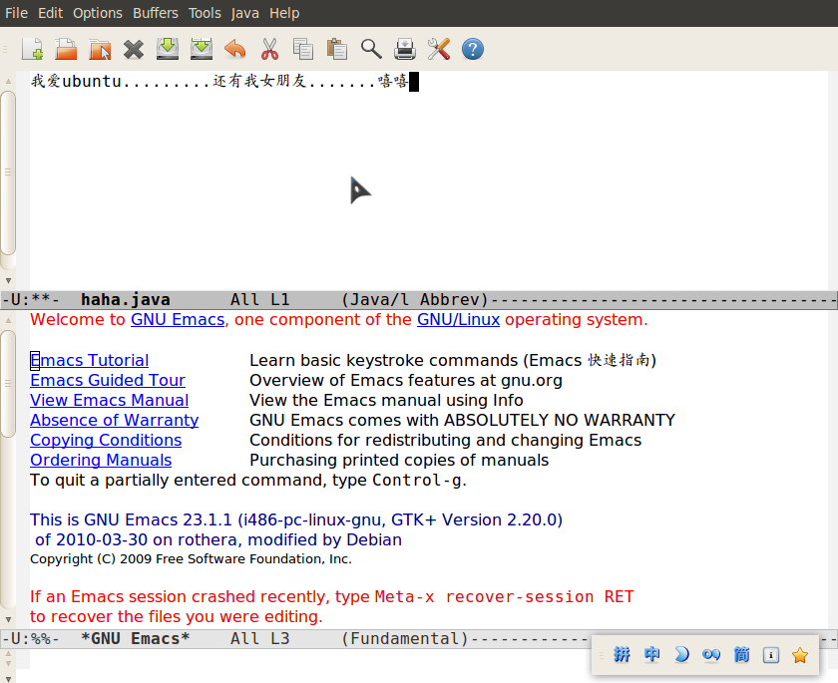Open the input method keyboard icon
This screenshot has width=838, height=683.
pos(770,655)
